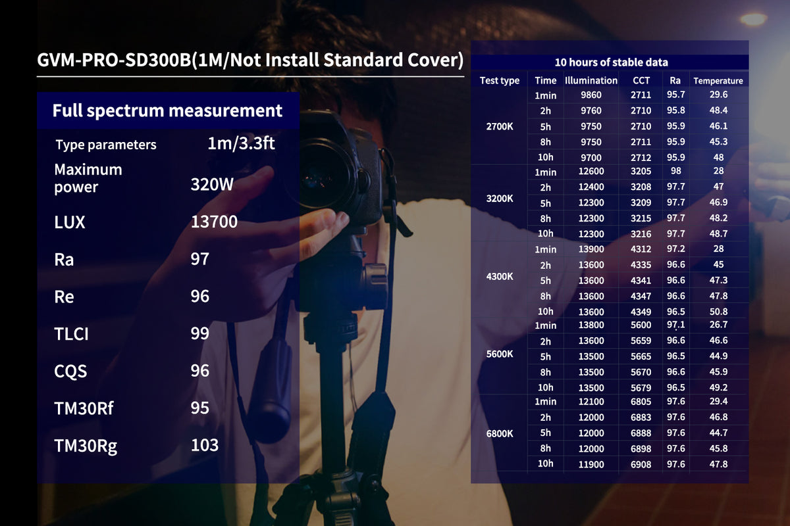Select the 'Temperature' column header
790x526 pixels.
coord(718,81)
